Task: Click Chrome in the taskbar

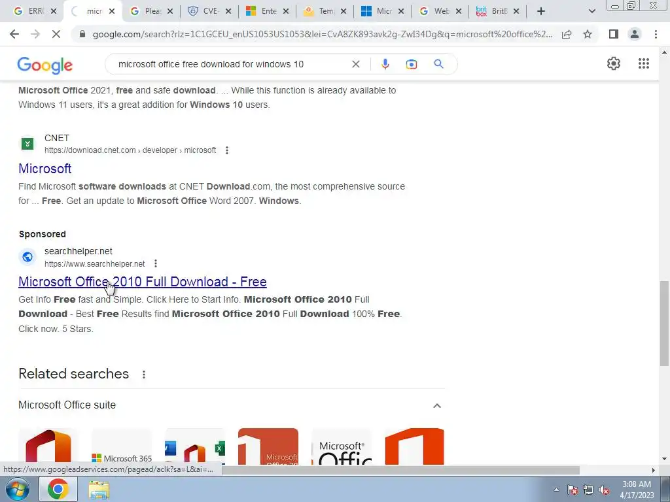Action: click(x=58, y=489)
